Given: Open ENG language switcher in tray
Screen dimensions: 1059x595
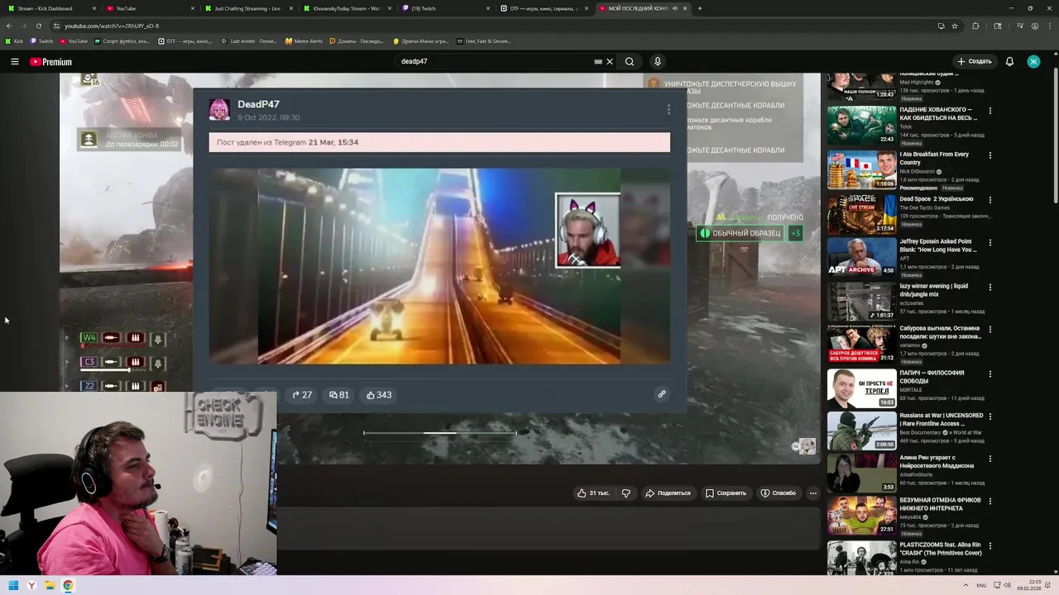Looking at the screenshot, I should pos(981,585).
